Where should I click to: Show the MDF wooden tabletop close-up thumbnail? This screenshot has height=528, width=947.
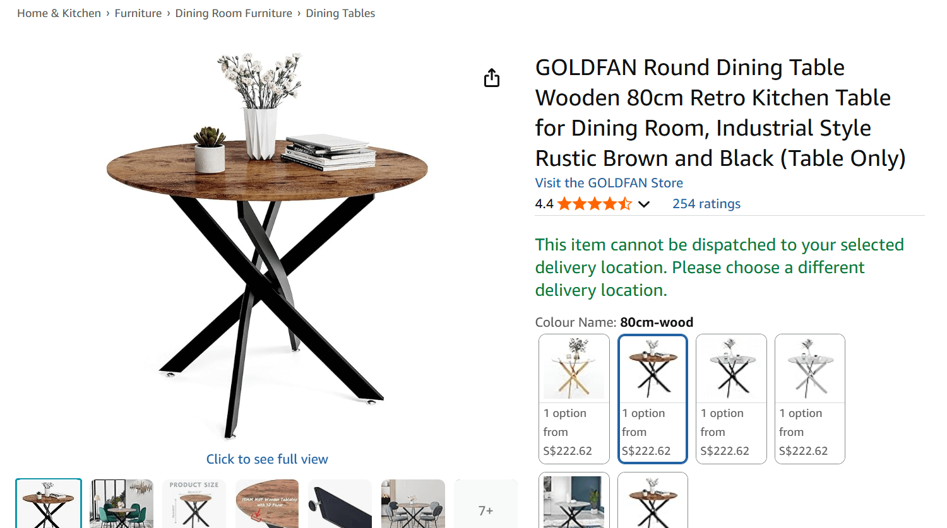[x=267, y=504]
